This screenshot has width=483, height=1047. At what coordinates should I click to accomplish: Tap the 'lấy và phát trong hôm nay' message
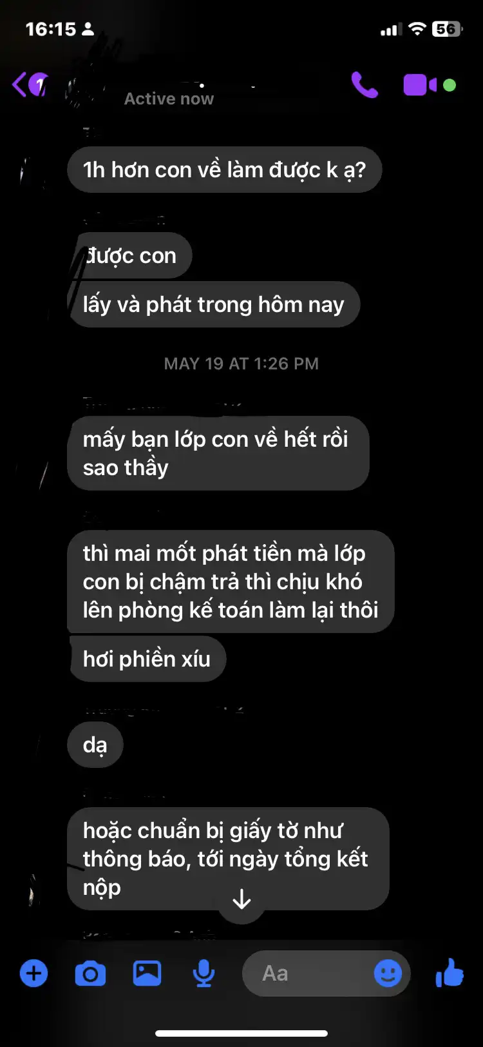[x=213, y=304]
